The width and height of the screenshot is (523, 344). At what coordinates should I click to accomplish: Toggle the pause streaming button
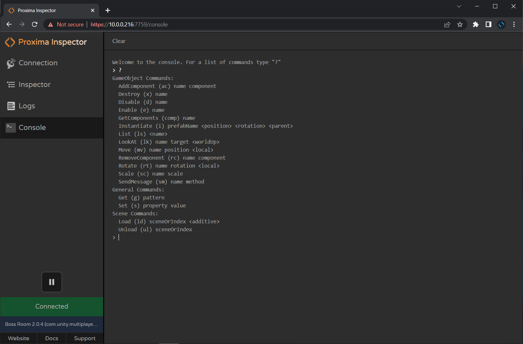pos(52,282)
